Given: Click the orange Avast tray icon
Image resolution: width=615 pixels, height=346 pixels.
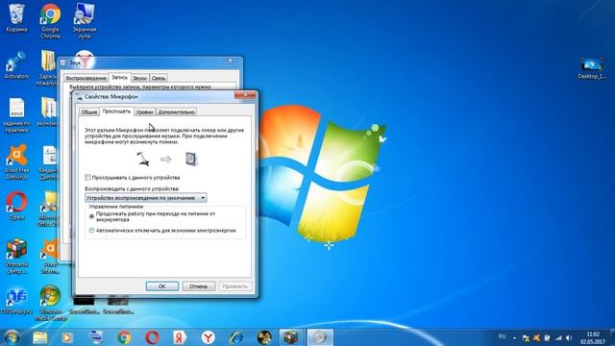Looking at the screenshot, I should 536,337.
